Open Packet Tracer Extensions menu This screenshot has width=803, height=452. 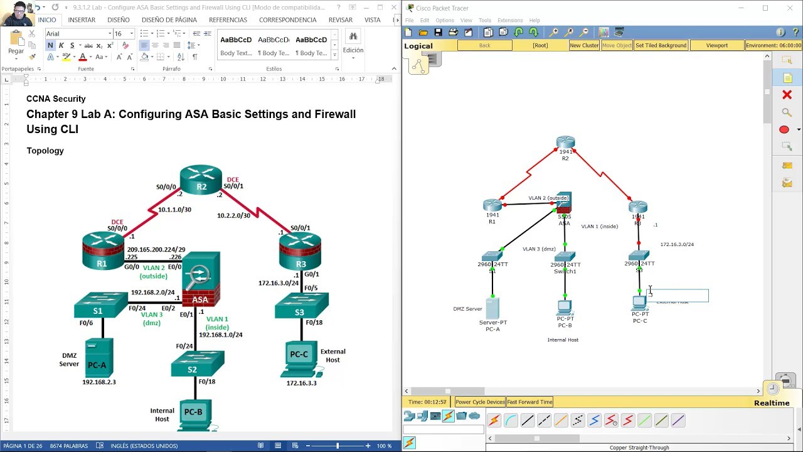click(x=510, y=20)
